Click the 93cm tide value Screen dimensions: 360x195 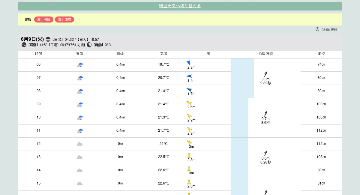coord(321,170)
